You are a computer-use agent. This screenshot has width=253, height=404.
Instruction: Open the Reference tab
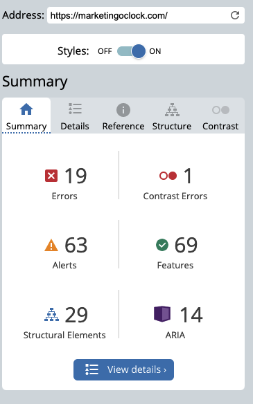(123, 116)
